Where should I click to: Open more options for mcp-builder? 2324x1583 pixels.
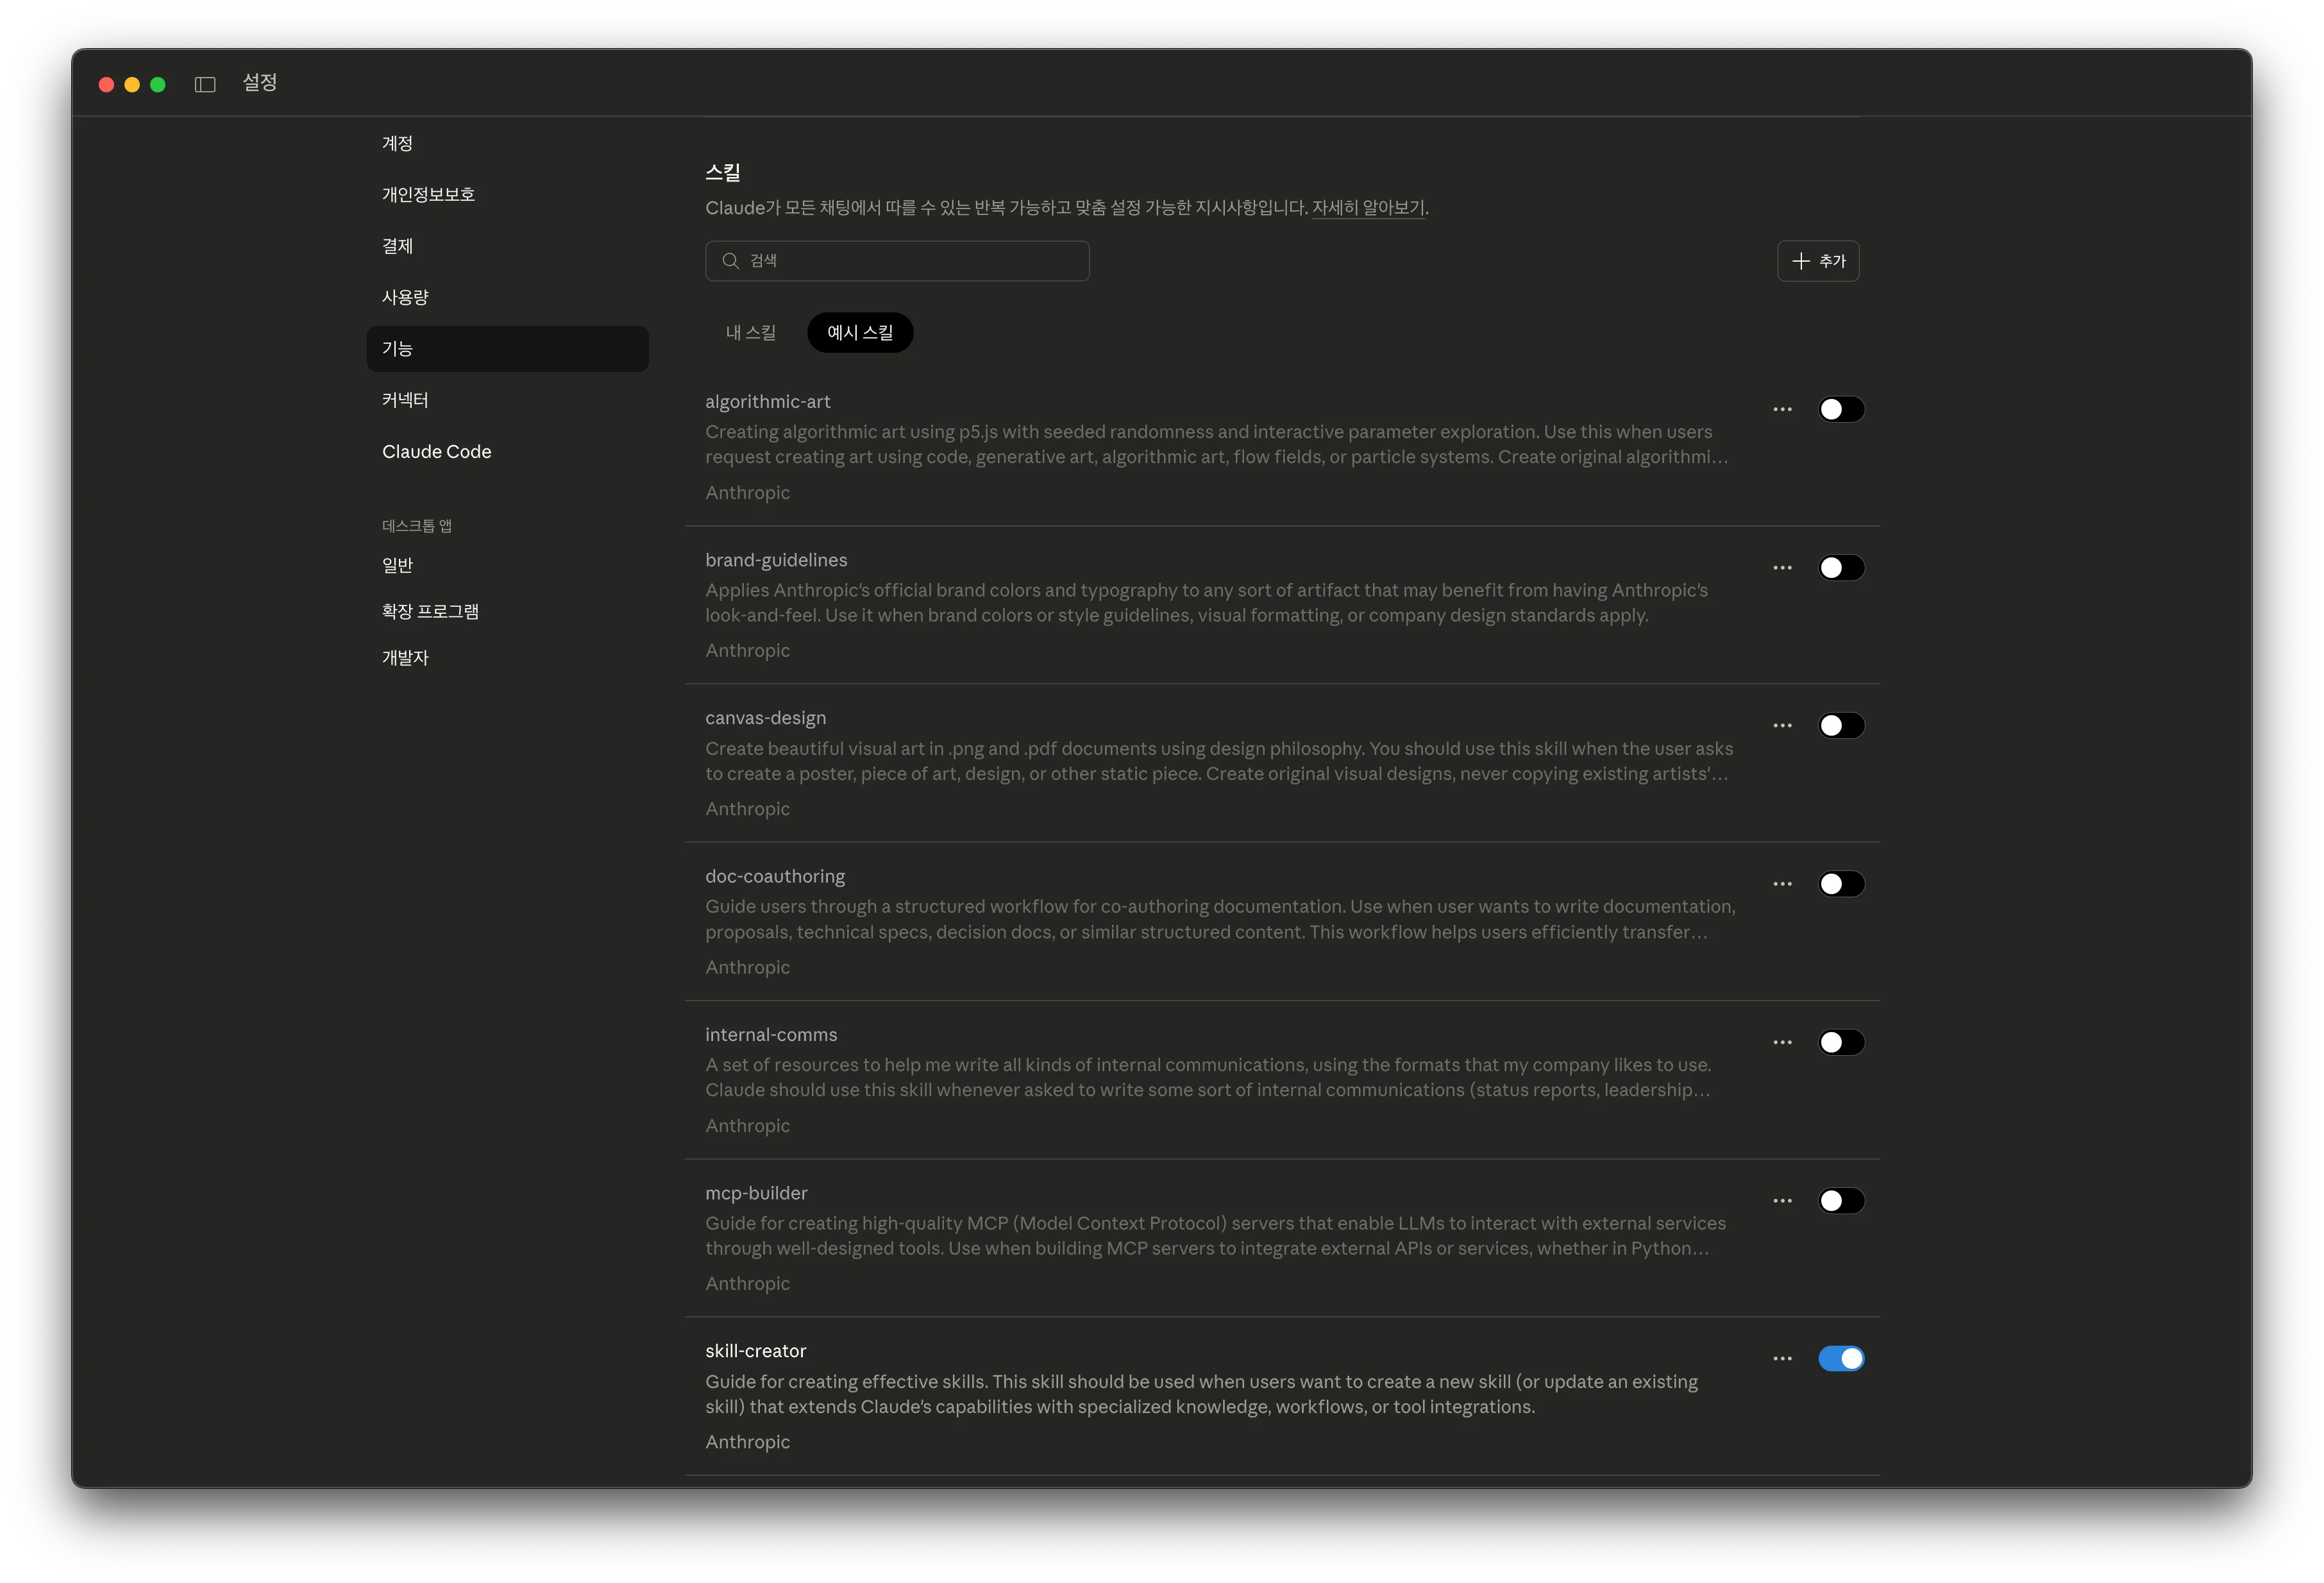click(1782, 1201)
